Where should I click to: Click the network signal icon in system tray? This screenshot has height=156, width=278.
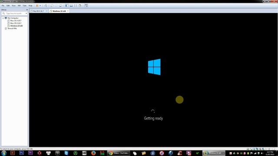point(255,153)
